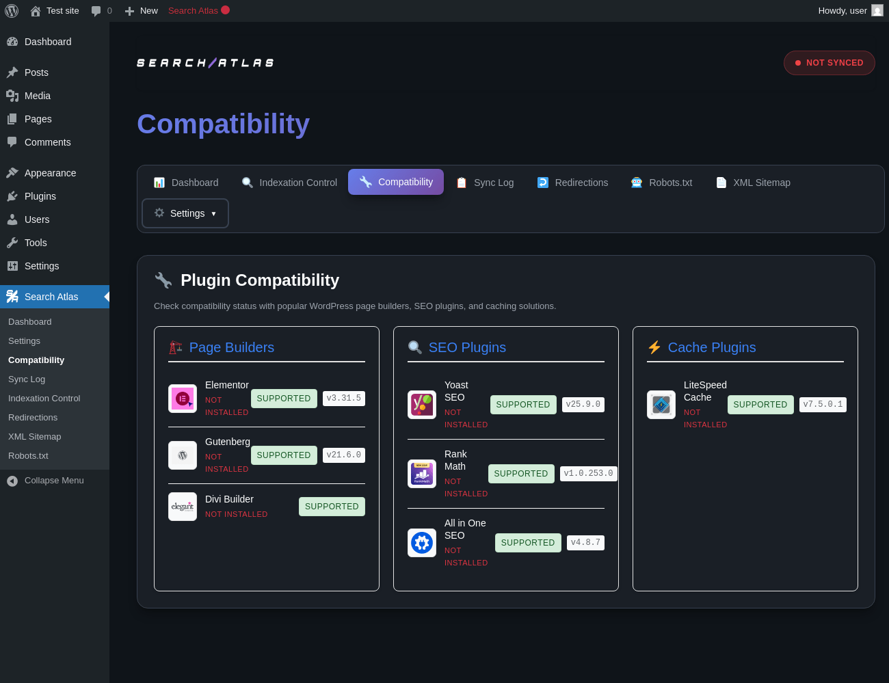This screenshot has height=683, width=889.
Task: Click Elementor's SUPPORTED badge
Action: (x=284, y=399)
